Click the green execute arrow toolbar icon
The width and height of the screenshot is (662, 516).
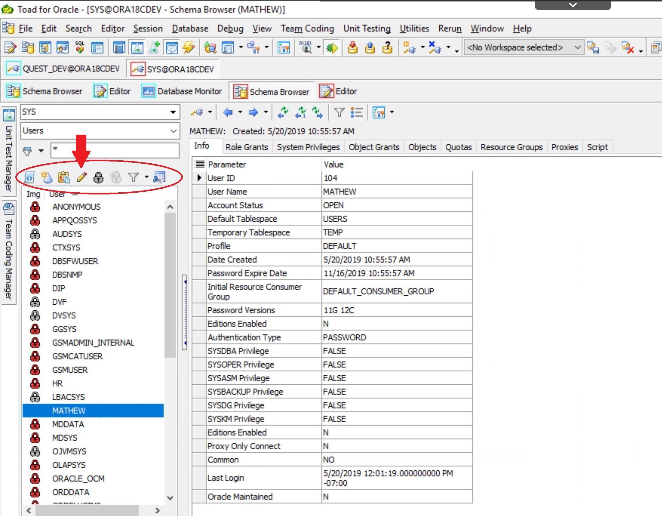click(x=332, y=48)
